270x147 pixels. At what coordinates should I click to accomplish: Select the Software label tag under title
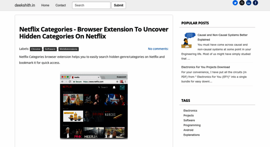coord(50,49)
